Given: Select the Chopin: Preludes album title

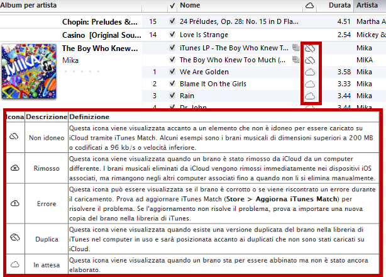Looking at the screenshot, I should coord(100,22).
